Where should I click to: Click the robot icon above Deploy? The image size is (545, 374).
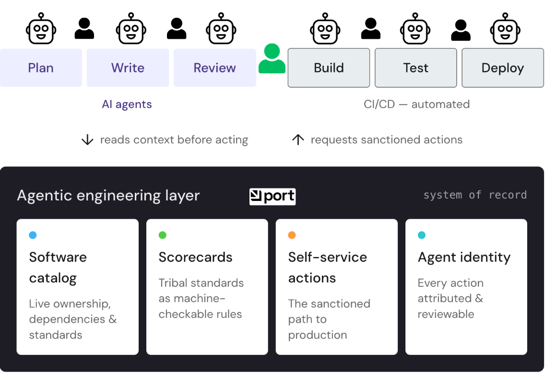click(505, 28)
